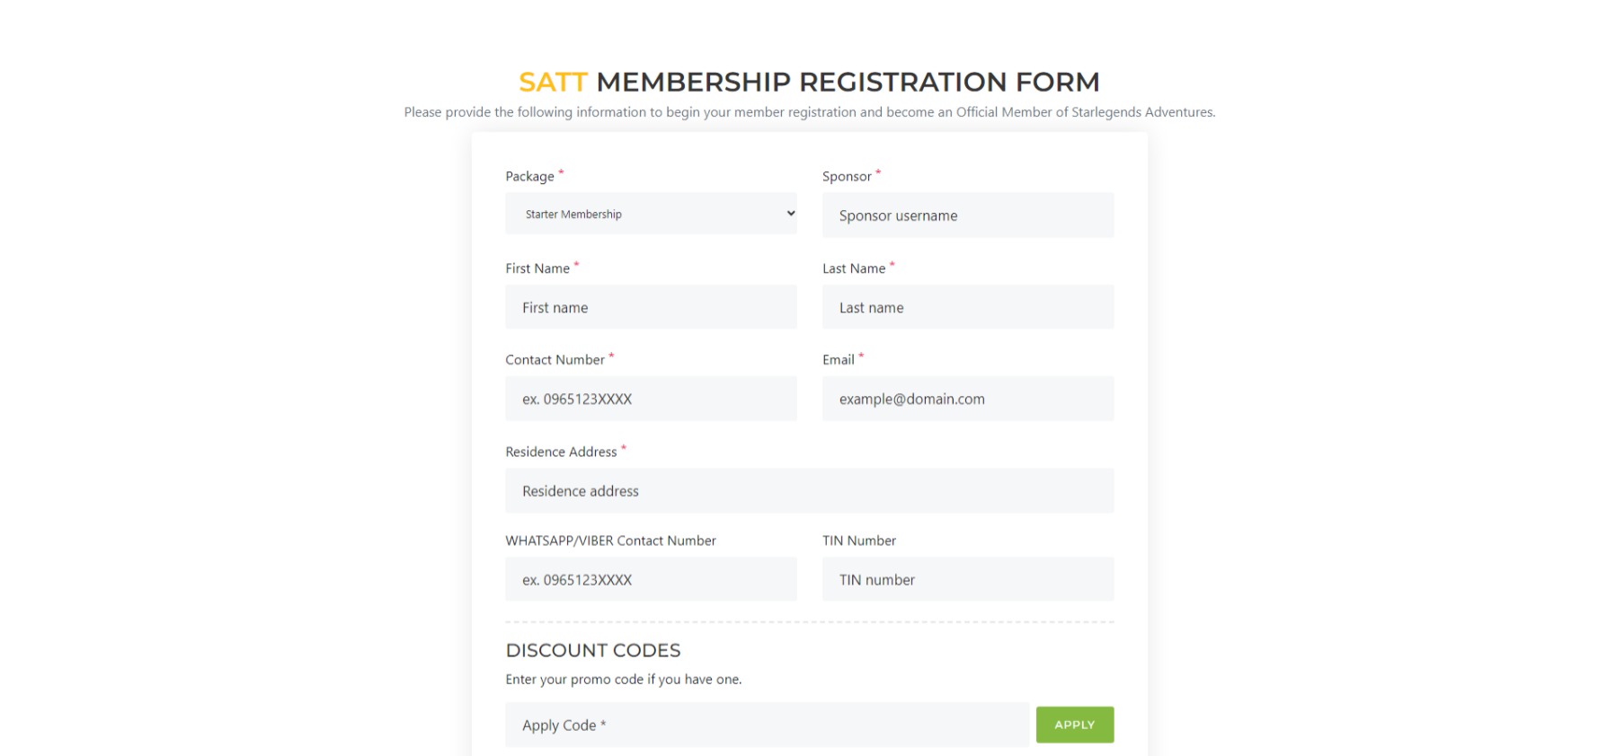The width and height of the screenshot is (1607, 756).
Task: Click the APPLY button for discount codes
Action: [1075, 725]
